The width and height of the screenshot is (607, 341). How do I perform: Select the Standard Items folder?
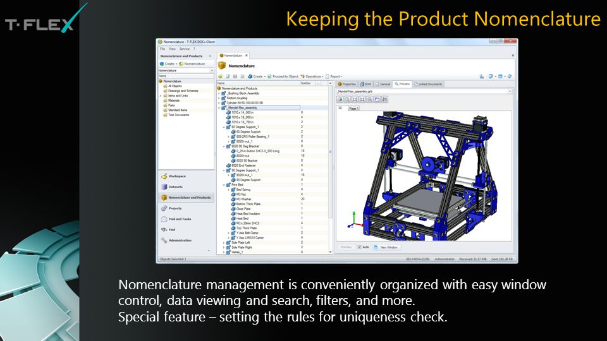tap(175, 110)
